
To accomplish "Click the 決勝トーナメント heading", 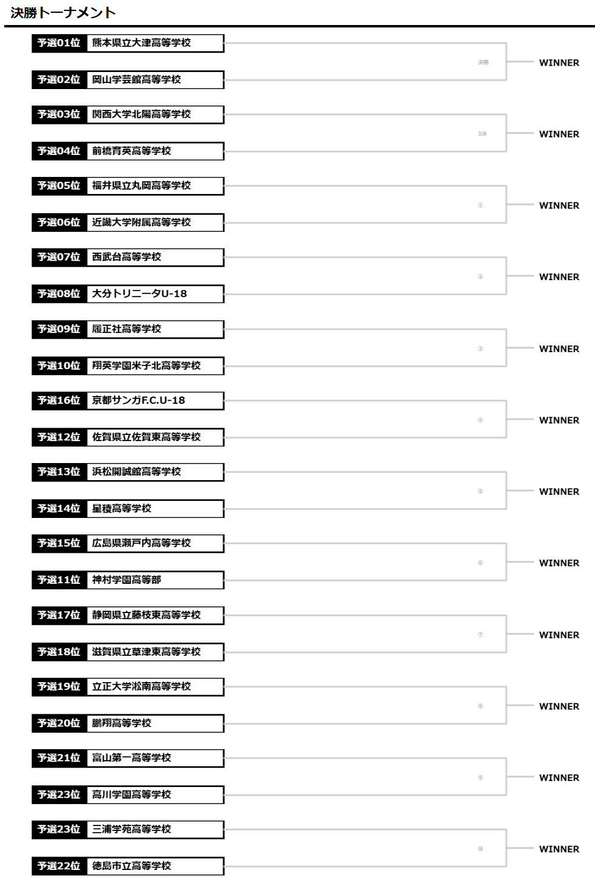I will (63, 12).
